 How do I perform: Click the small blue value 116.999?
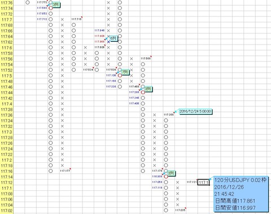coord(157,176)
